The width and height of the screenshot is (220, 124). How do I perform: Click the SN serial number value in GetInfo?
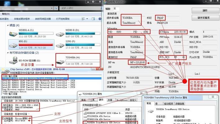pyautogui.click(x=145, y=67)
